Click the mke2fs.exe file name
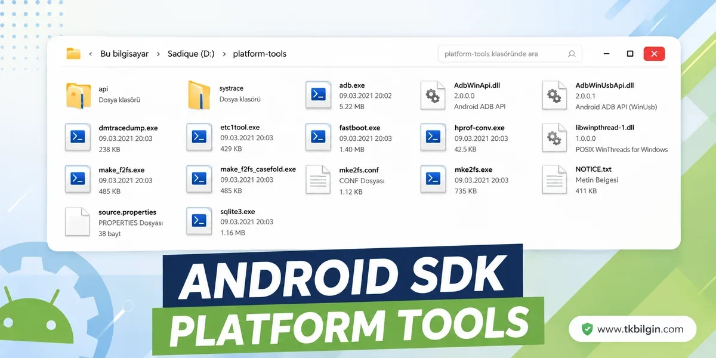Screen dimensions: 716x358 (473, 170)
